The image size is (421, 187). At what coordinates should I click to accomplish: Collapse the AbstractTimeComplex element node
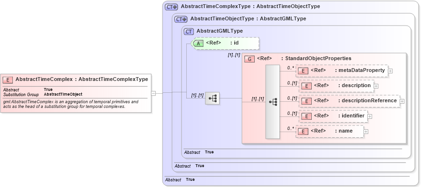153,93
